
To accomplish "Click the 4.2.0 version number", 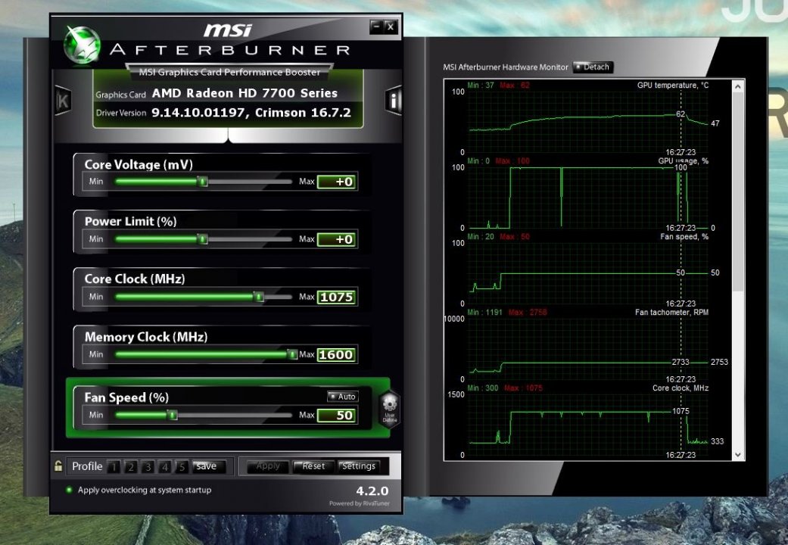I will click(x=372, y=490).
